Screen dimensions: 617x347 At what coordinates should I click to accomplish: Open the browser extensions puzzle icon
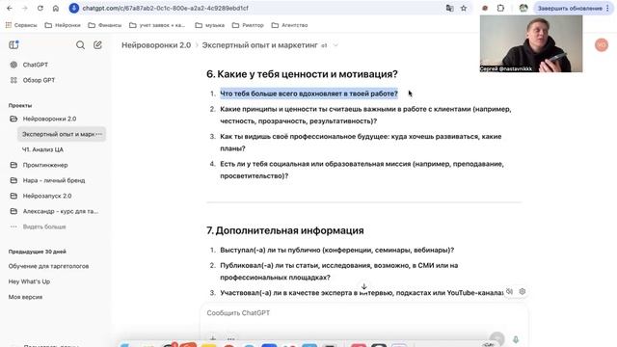(500, 9)
